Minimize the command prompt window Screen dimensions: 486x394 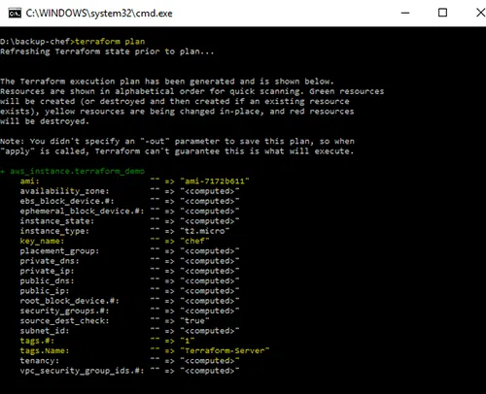(x=405, y=13)
